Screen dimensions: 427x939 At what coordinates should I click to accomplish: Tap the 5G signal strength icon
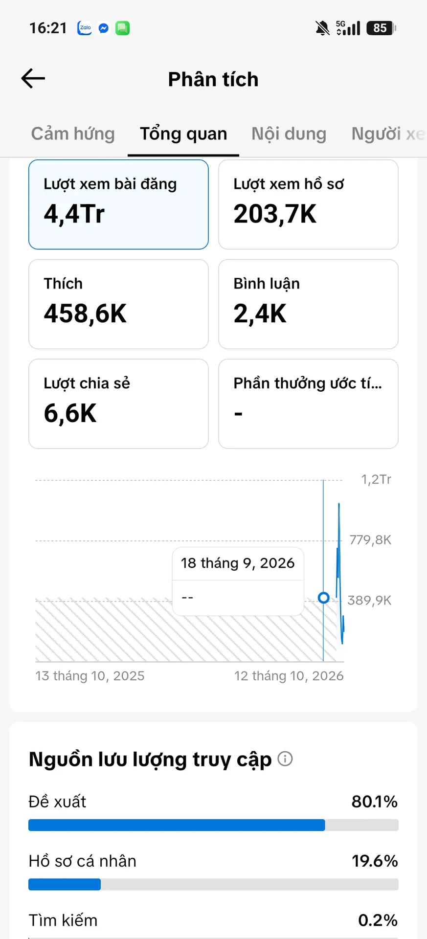click(348, 28)
